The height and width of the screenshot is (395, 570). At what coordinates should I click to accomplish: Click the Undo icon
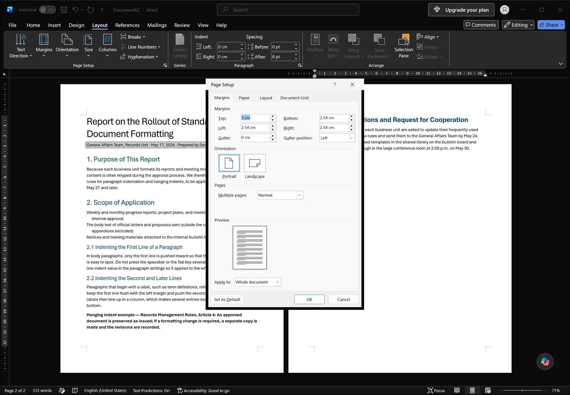coord(75,10)
